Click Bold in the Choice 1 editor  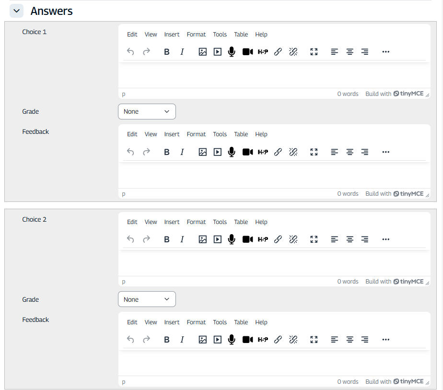coord(167,52)
